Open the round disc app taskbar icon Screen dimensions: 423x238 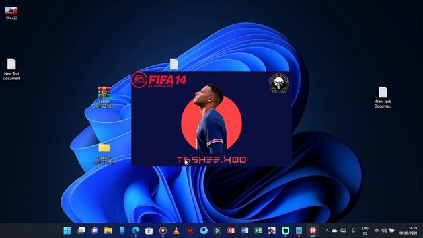point(163,231)
